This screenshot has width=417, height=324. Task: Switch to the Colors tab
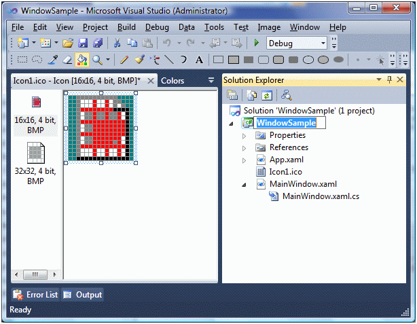[x=173, y=81]
